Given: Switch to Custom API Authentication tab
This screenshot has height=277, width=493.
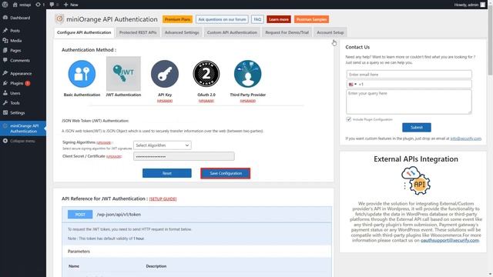Looking at the screenshot, I should tap(232, 32).
